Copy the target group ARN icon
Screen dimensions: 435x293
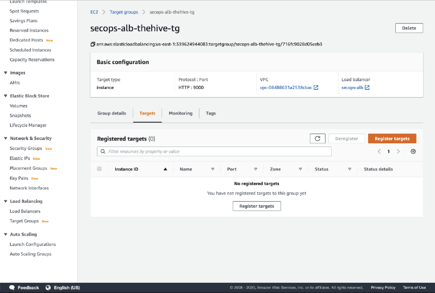(93, 44)
